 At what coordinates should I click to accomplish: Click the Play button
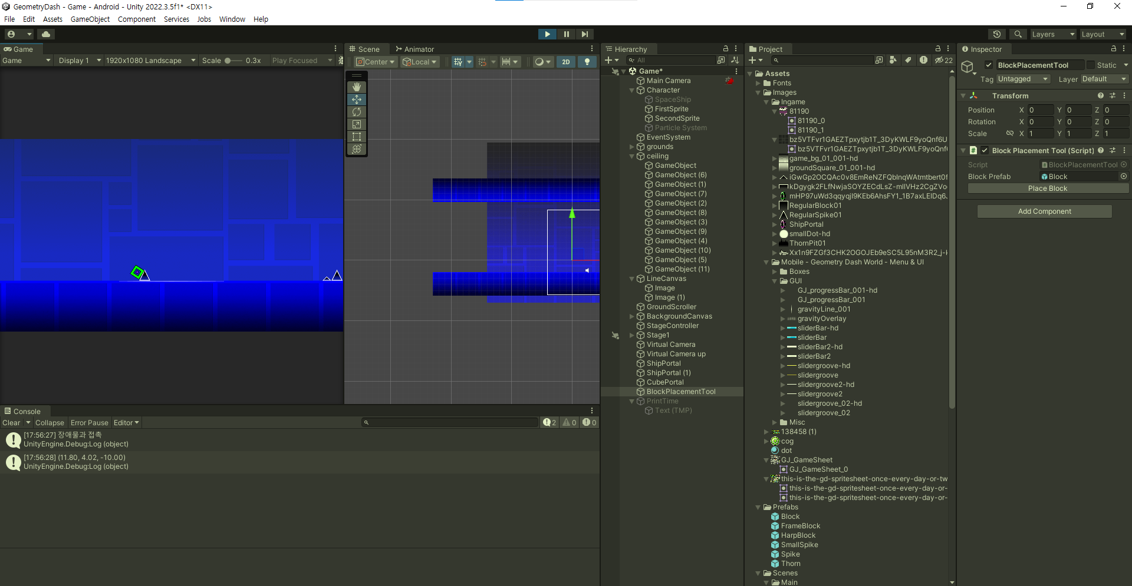click(x=547, y=34)
